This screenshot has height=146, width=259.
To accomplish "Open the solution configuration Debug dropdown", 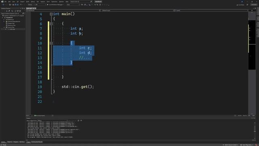I will [31, 4].
